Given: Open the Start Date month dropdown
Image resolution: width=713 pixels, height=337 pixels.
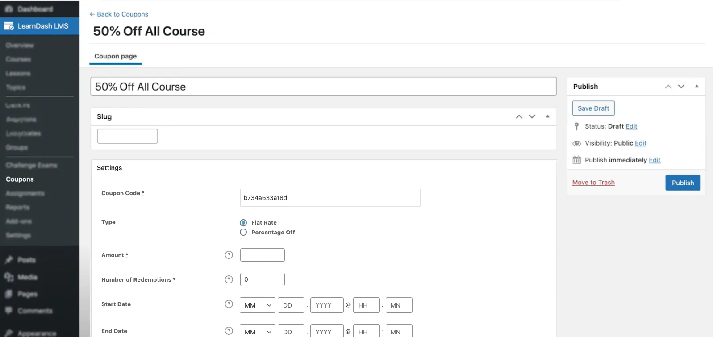Looking at the screenshot, I should click(x=258, y=305).
